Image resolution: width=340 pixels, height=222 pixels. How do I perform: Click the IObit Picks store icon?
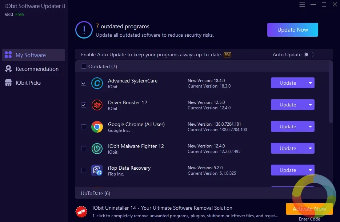coord(8,82)
